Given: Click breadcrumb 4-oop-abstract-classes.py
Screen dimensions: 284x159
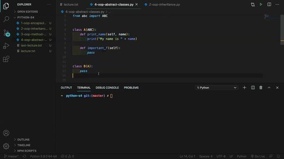Looking at the screenshot, I should 85,12.
